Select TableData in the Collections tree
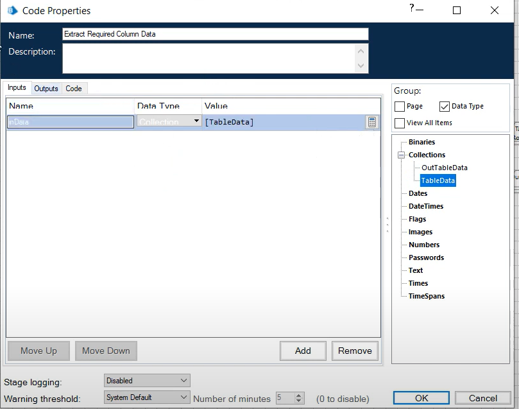This screenshot has height=409, width=519. point(438,180)
